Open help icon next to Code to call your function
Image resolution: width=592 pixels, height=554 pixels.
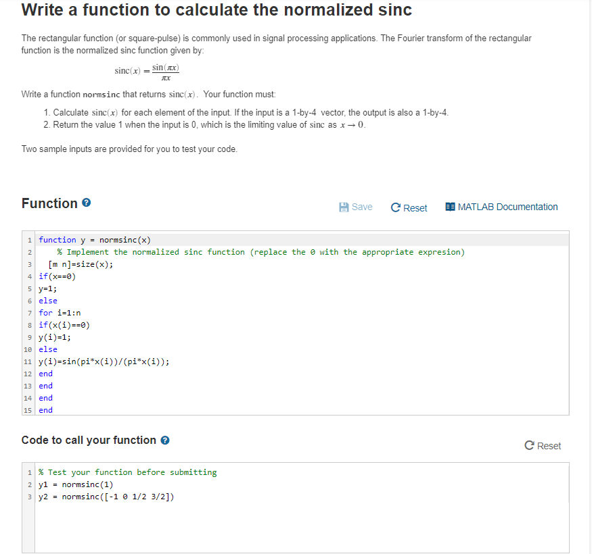coord(165,440)
